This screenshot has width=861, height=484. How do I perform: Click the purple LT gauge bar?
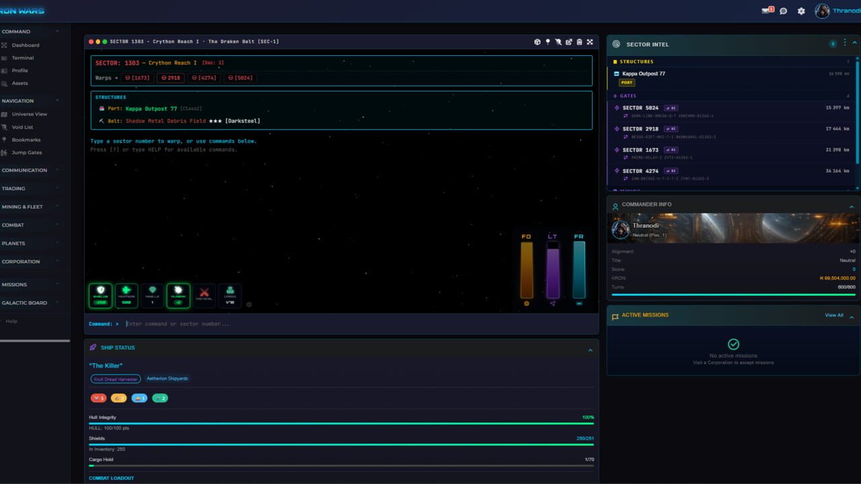click(552, 270)
